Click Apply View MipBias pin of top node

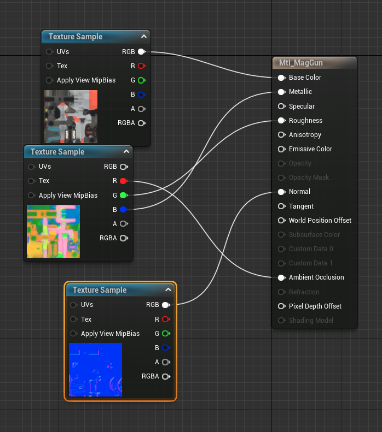pos(49,80)
